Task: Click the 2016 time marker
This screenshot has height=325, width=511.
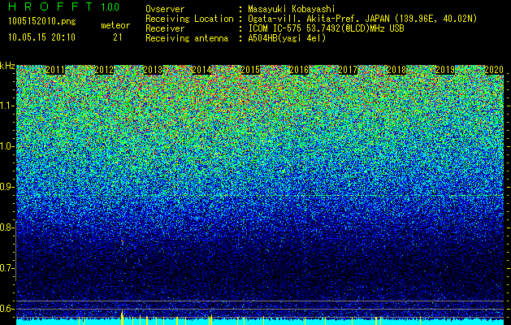Action: pos(299,70)
